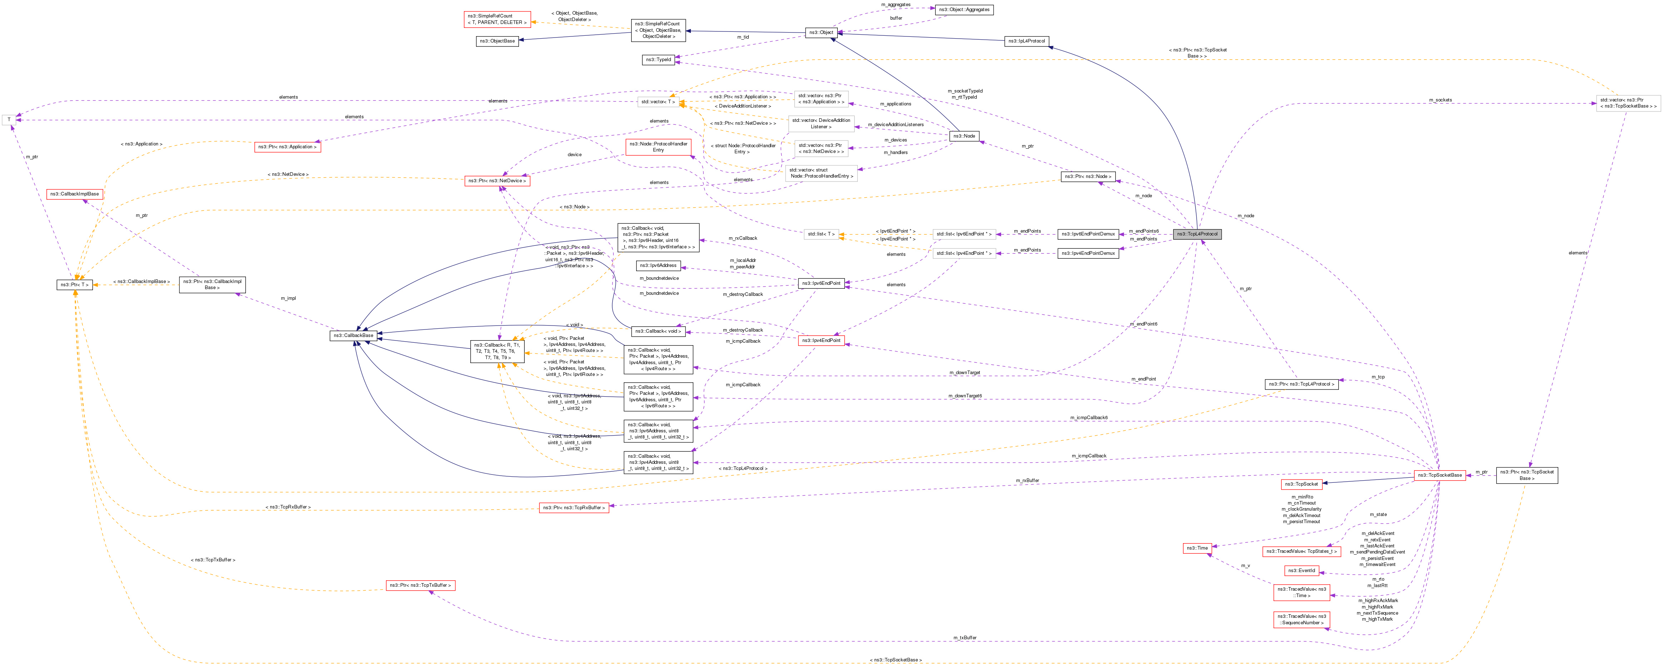Select the template parameter T node
The width and height of the screenshot is (1663, 665).
click(9, 119)
